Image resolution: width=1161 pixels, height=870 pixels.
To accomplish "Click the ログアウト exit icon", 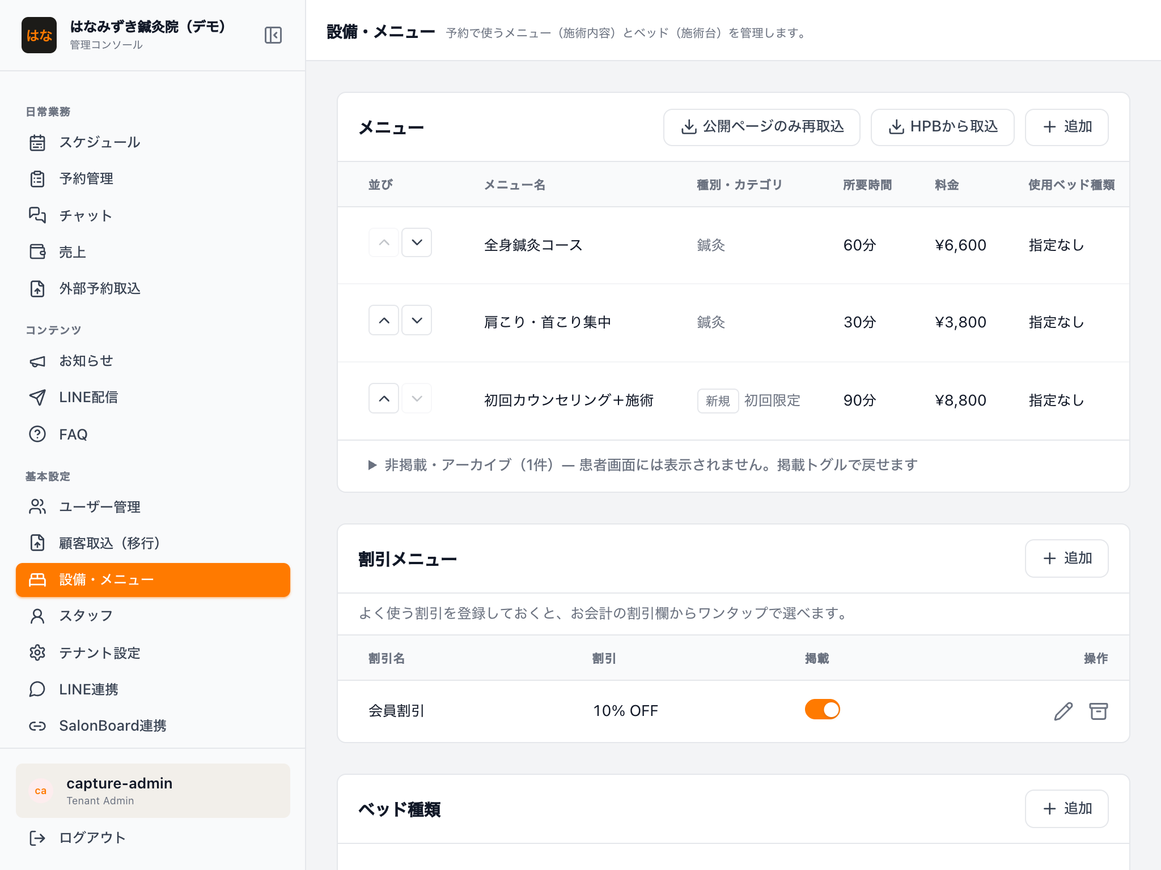I will point(37,838).
